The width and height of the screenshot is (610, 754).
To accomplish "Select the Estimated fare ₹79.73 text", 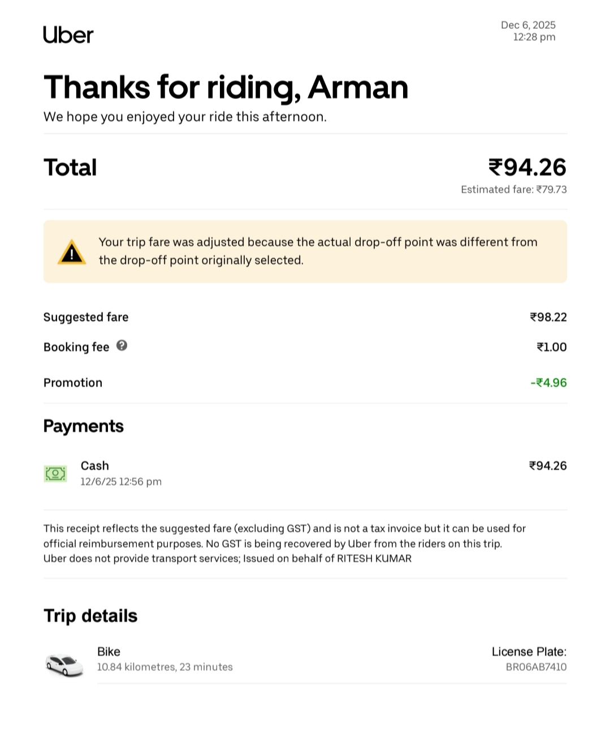I will [x=513, y=189].
